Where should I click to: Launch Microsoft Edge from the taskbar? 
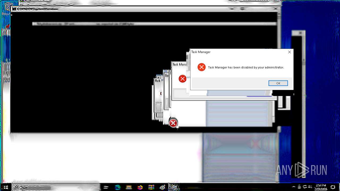(x=118, y=187)
